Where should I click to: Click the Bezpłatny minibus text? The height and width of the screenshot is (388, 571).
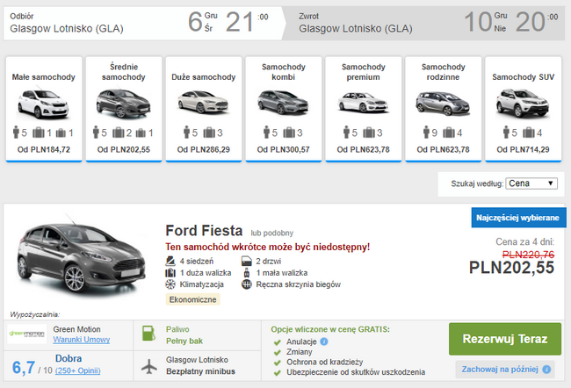click(x=200, y=371)
